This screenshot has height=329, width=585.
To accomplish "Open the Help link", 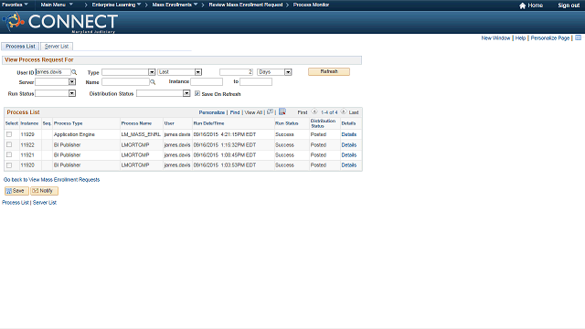I will pyautogui.click(x=520, y=38).
